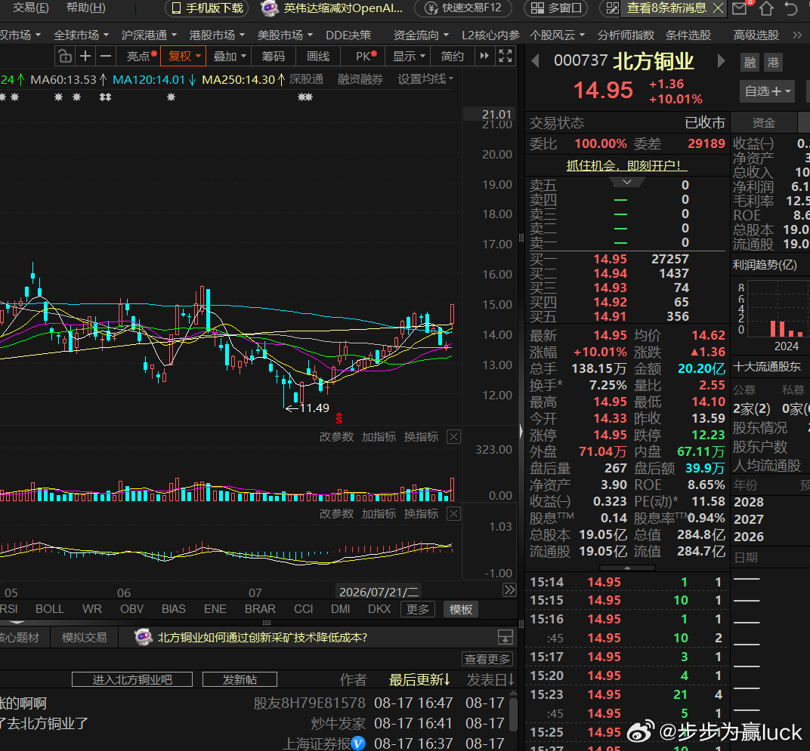The height and width of the screenshot is (751, 810).
Task: Click 快速交易F12 button
Action: (x=464, y=8)
